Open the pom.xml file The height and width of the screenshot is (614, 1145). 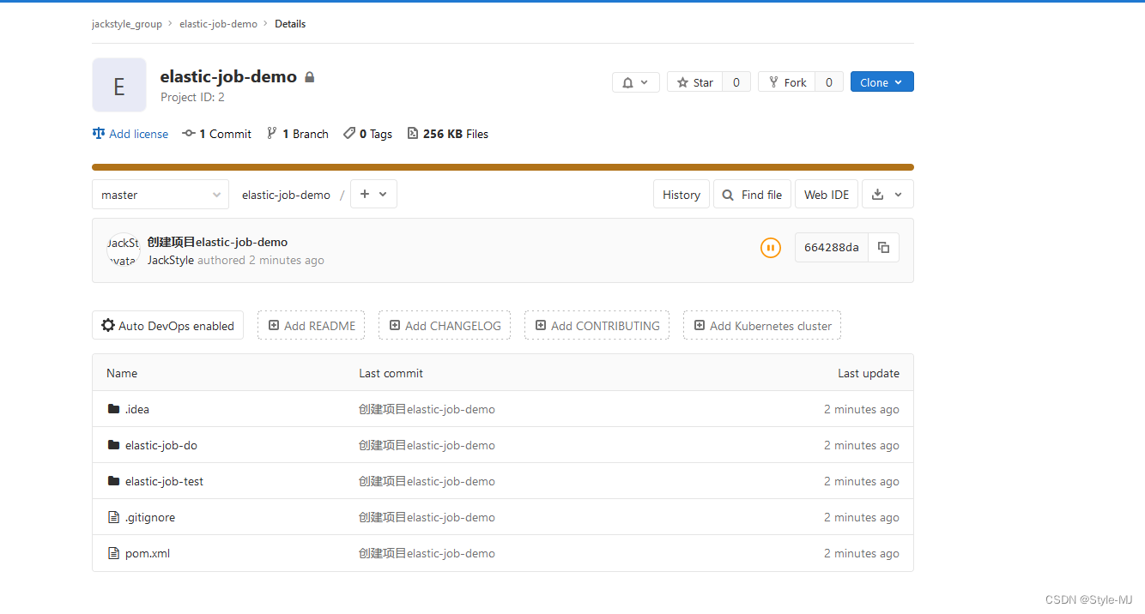coord(148,553)
